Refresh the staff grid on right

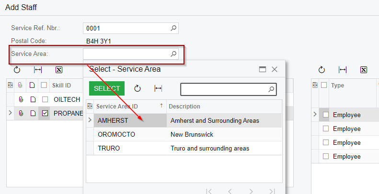322,70
